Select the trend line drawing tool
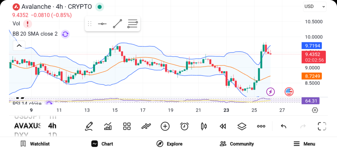 [117, 24]
